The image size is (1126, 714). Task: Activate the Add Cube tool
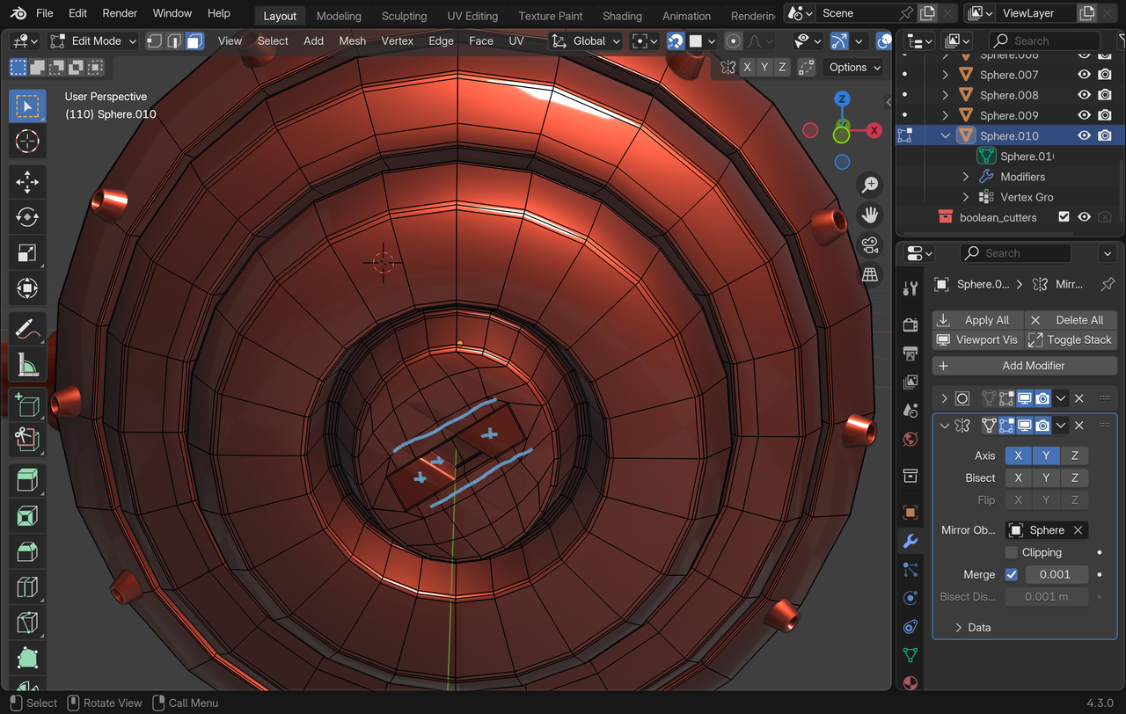tap(27, 406)
